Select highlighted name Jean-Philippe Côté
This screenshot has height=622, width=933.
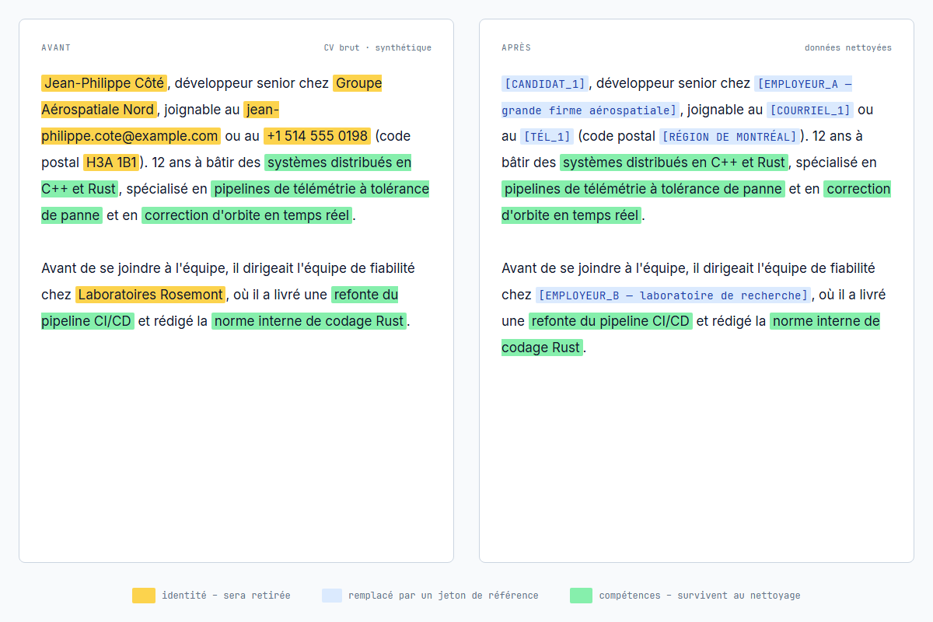[x=104, y=83]
